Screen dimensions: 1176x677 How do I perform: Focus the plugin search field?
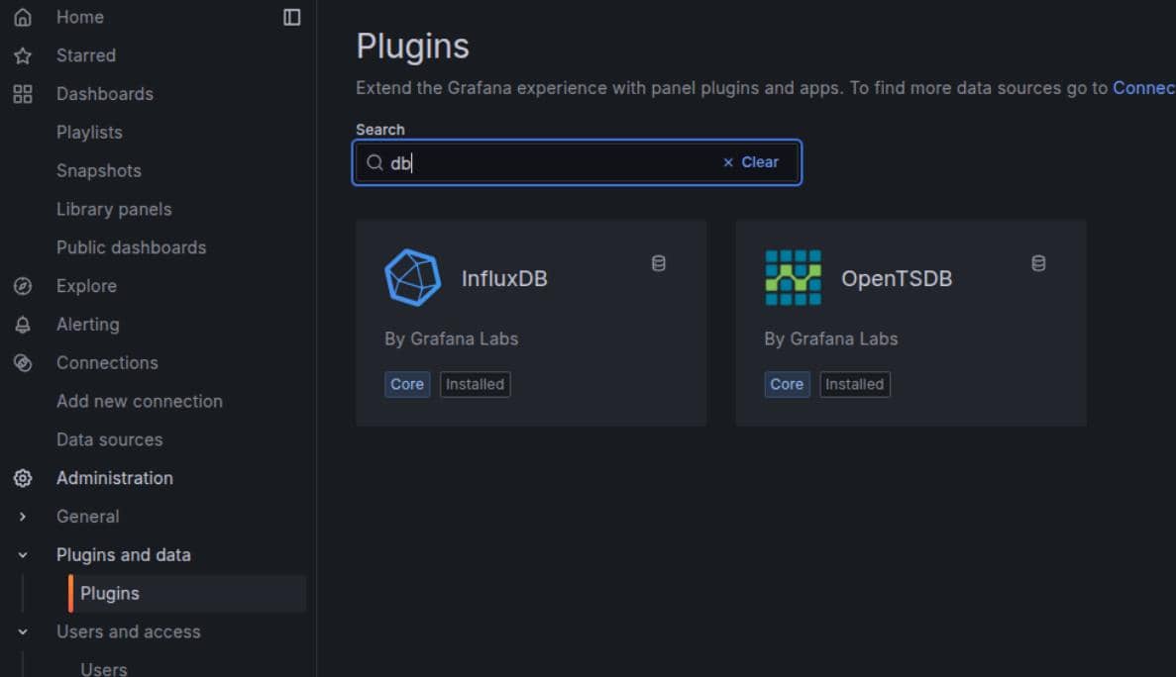pos(577,162)
